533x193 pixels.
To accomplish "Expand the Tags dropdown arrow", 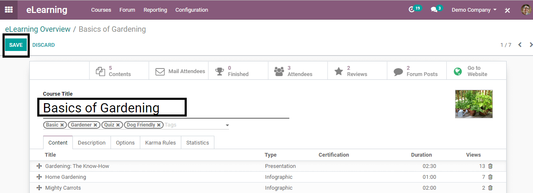I will click(x=227, y=125).
